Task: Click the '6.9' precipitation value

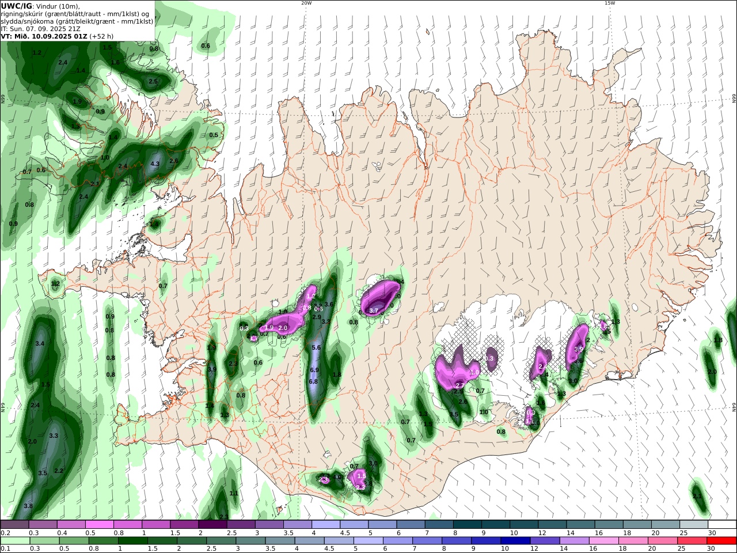Action: 314,370
